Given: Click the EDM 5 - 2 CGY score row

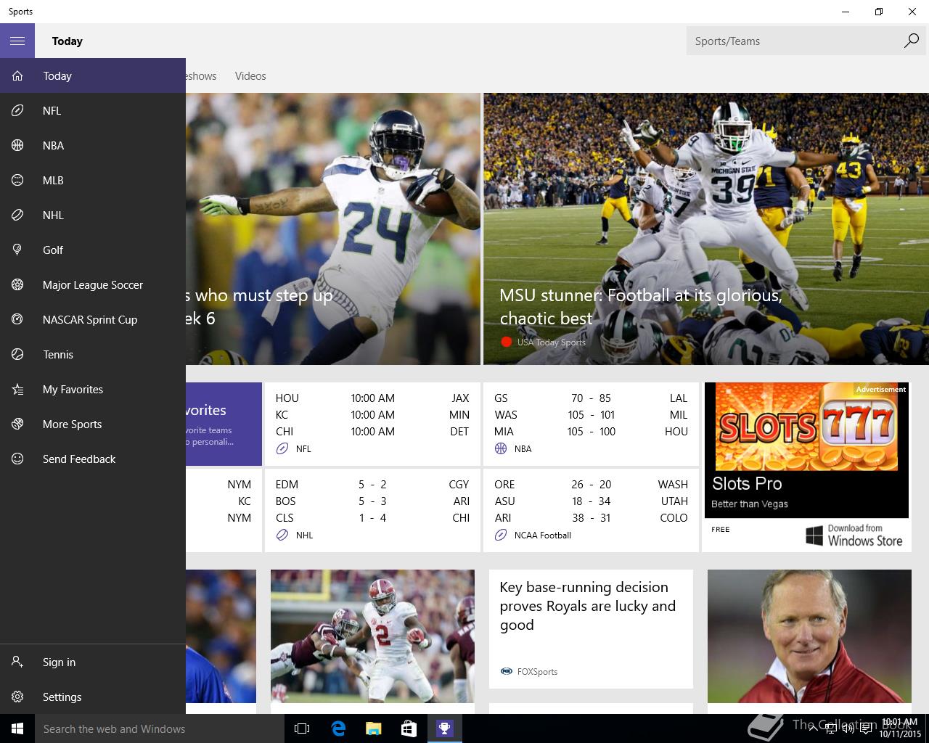Looking at the screenshot, I should [x=372, y=485].
